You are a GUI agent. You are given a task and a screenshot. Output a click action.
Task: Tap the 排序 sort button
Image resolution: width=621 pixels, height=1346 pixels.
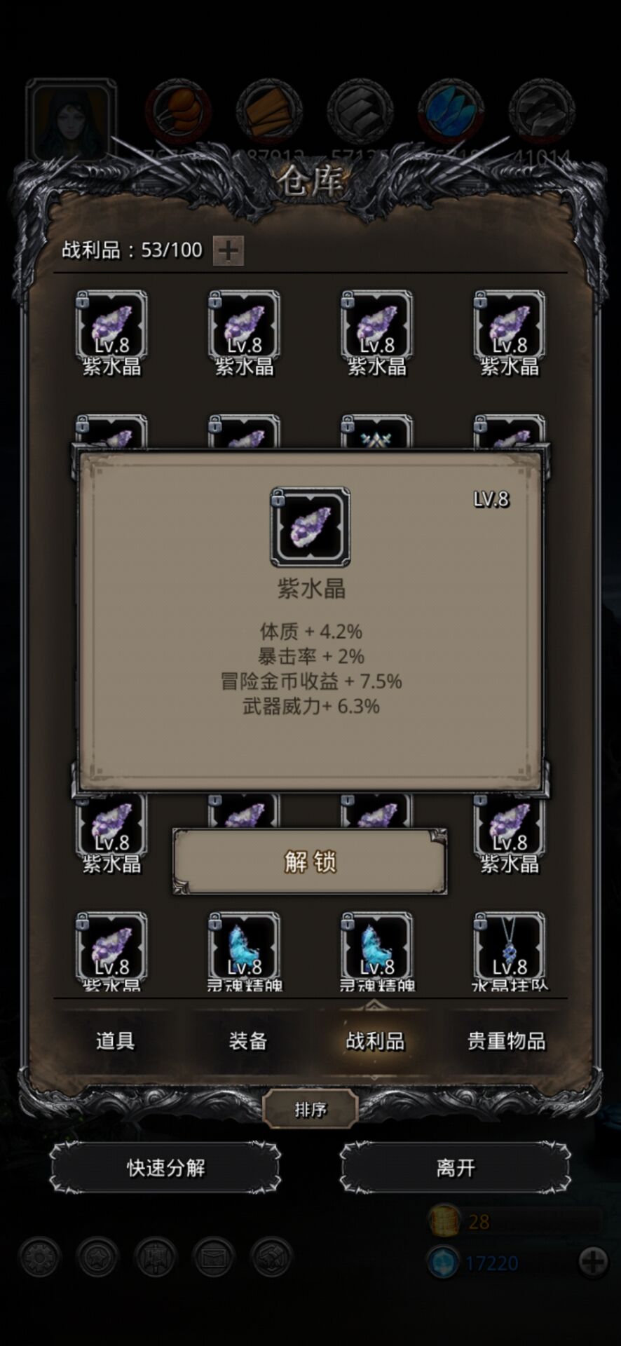[x=310, y=1110]
